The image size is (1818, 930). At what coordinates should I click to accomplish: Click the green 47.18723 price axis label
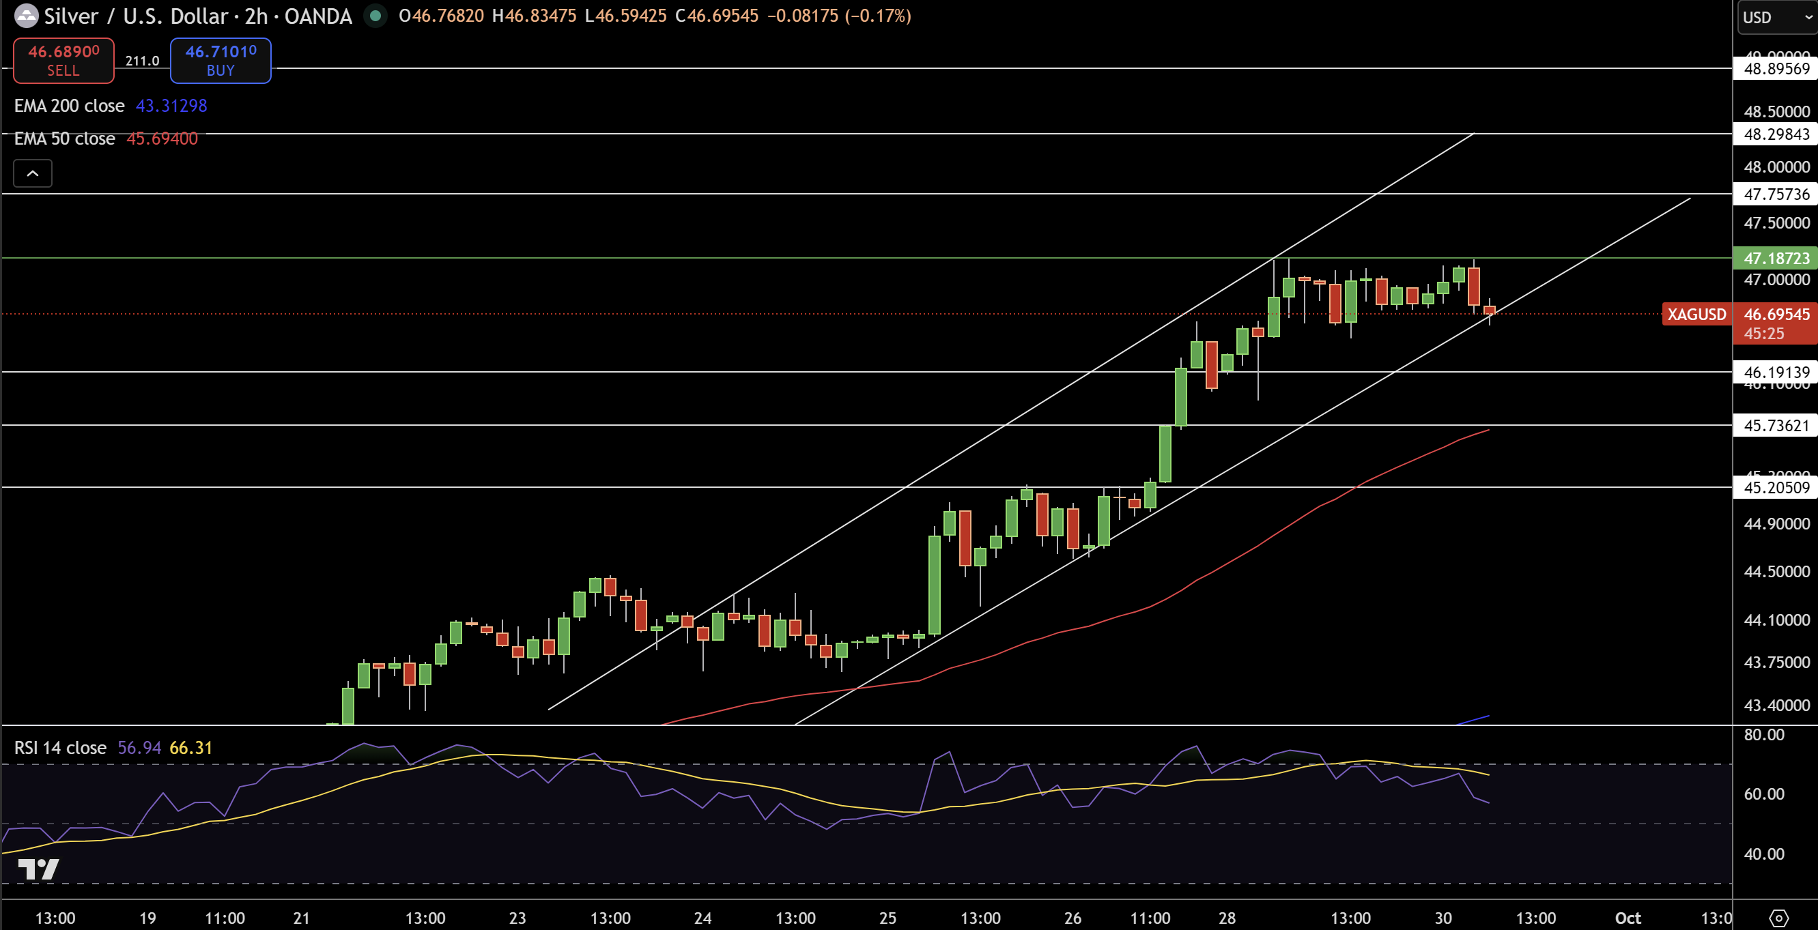click(1776, 258)
